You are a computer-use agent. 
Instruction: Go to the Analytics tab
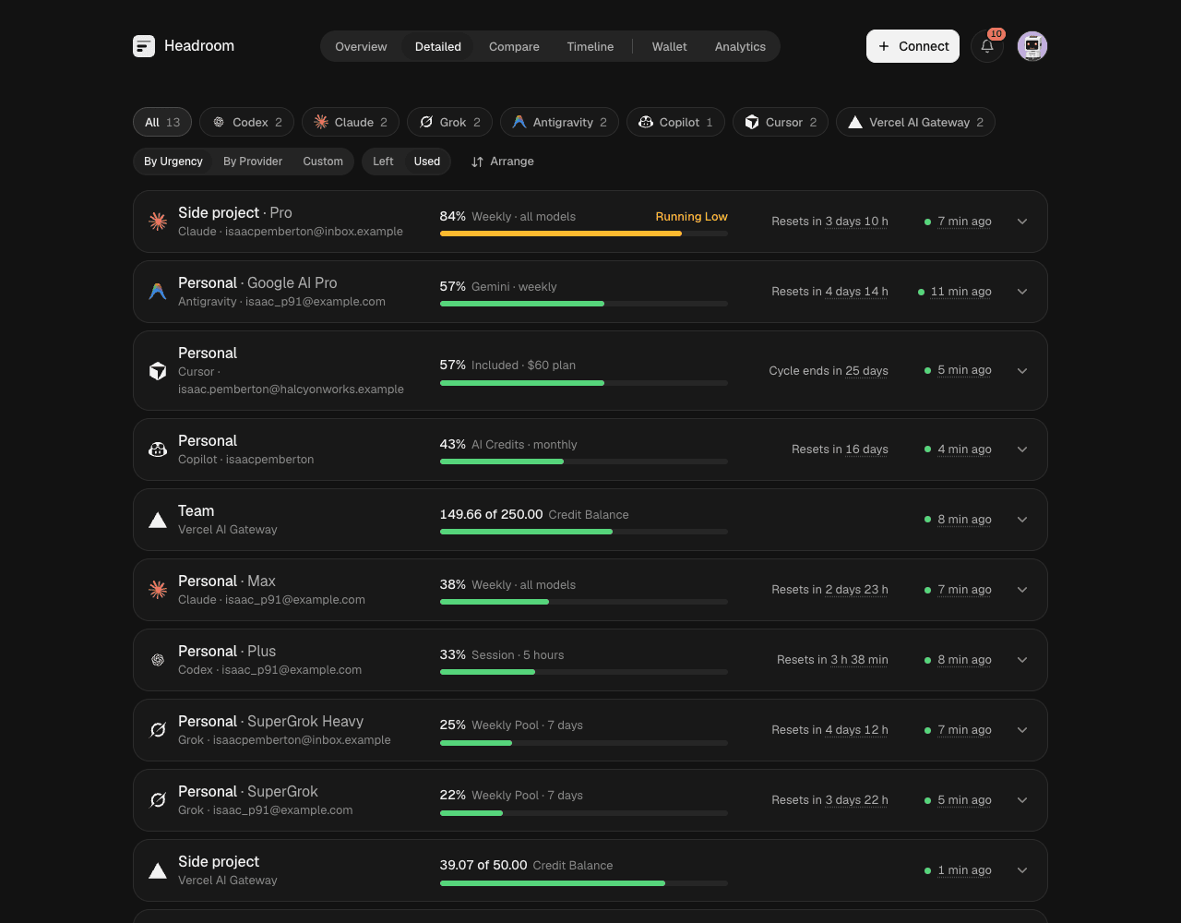740,46
